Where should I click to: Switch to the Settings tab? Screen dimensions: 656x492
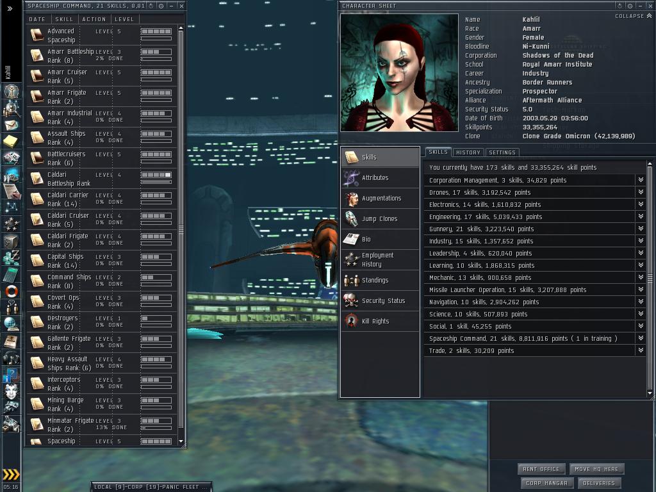pos(502,152)
